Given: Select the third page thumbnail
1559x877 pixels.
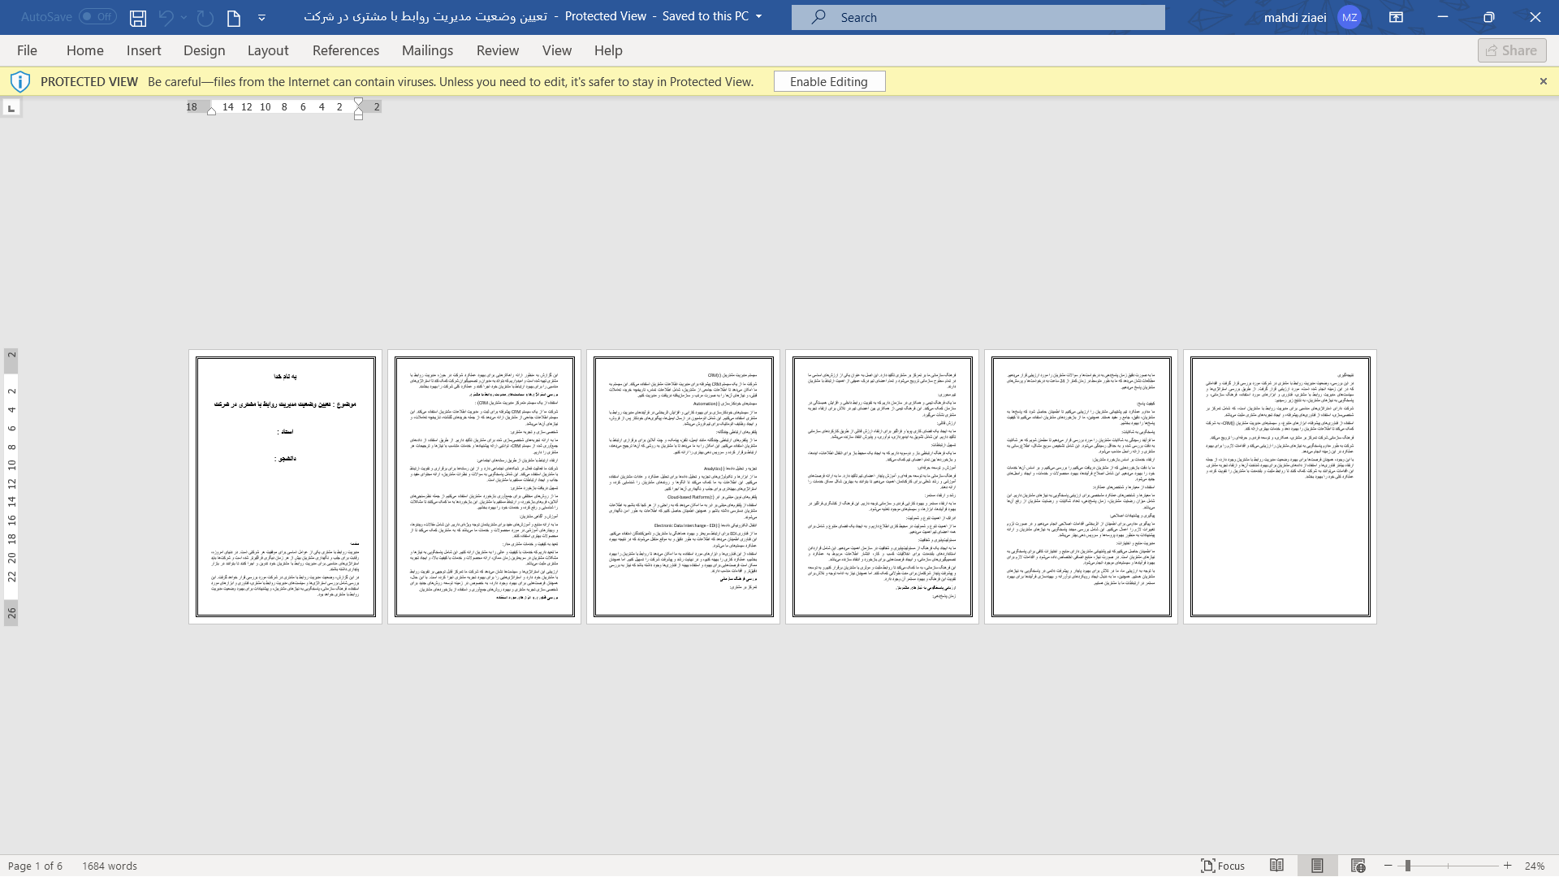Looking at the screenshot, I should tap(684, 486).
